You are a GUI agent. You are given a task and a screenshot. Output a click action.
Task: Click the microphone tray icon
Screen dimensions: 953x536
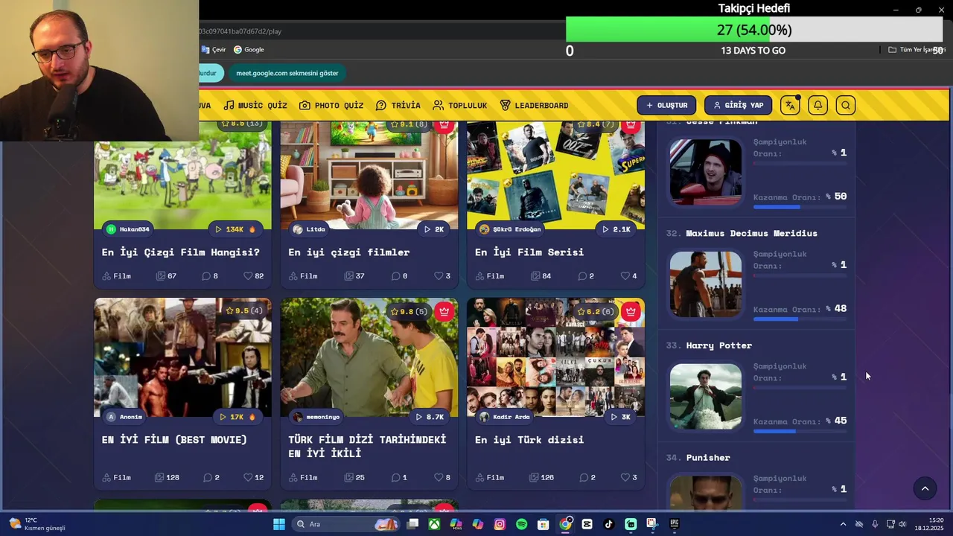(875, 524)
